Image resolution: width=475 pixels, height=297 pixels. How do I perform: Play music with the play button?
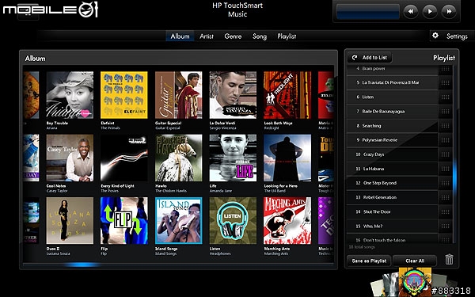(430, 12)
